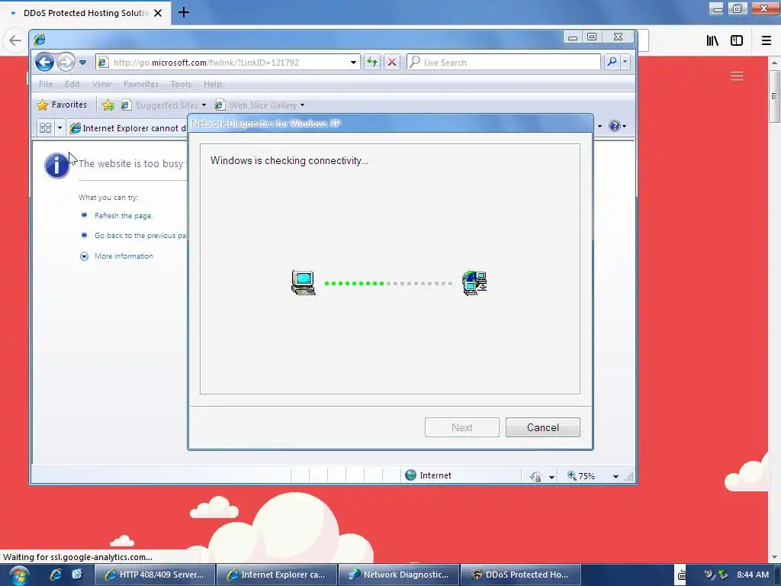Click the on-screen keyboard tray icon
The width and height of the screenshot is (781, 586).
pos(682,575)
